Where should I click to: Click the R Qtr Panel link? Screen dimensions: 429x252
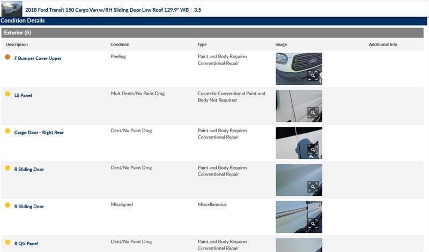click(26, 243)
